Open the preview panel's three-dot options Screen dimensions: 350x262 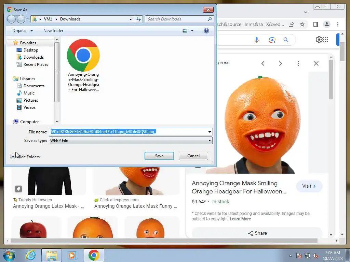tap(298, 63)
